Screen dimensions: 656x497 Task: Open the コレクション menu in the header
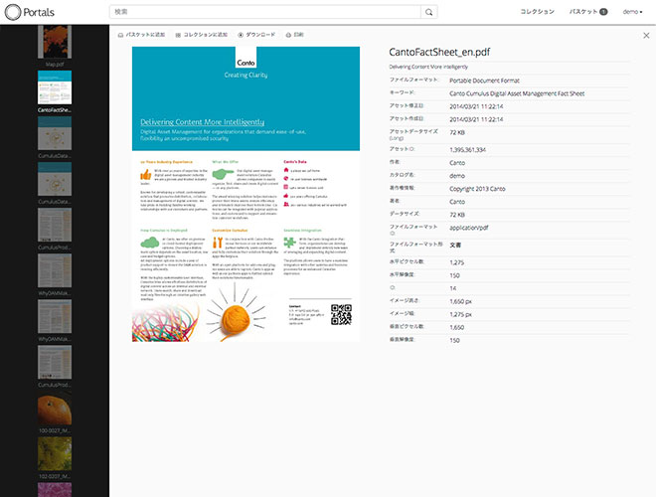pos(537,12)
